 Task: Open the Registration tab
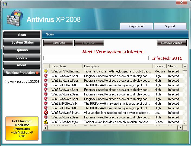[136, 26]
